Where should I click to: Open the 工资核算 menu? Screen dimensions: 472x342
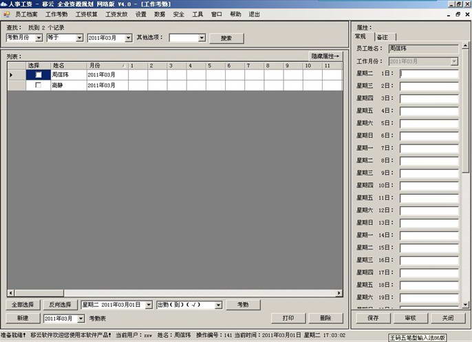[87, 14]
